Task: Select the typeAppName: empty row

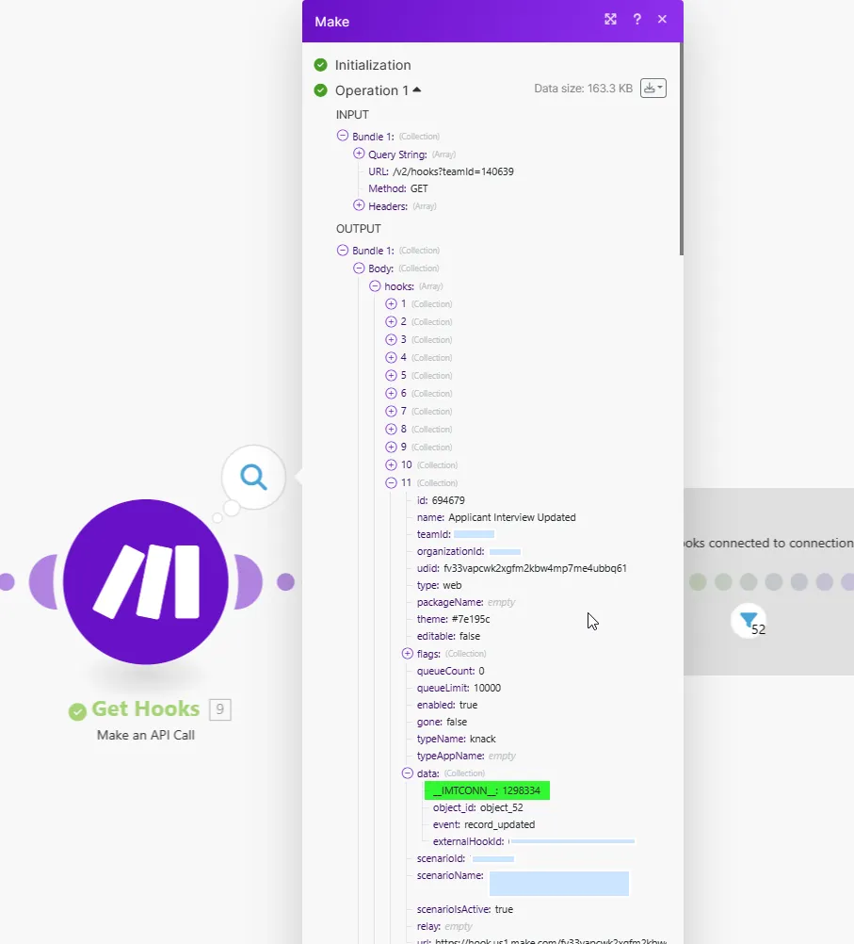Action: tap(466, 756)
